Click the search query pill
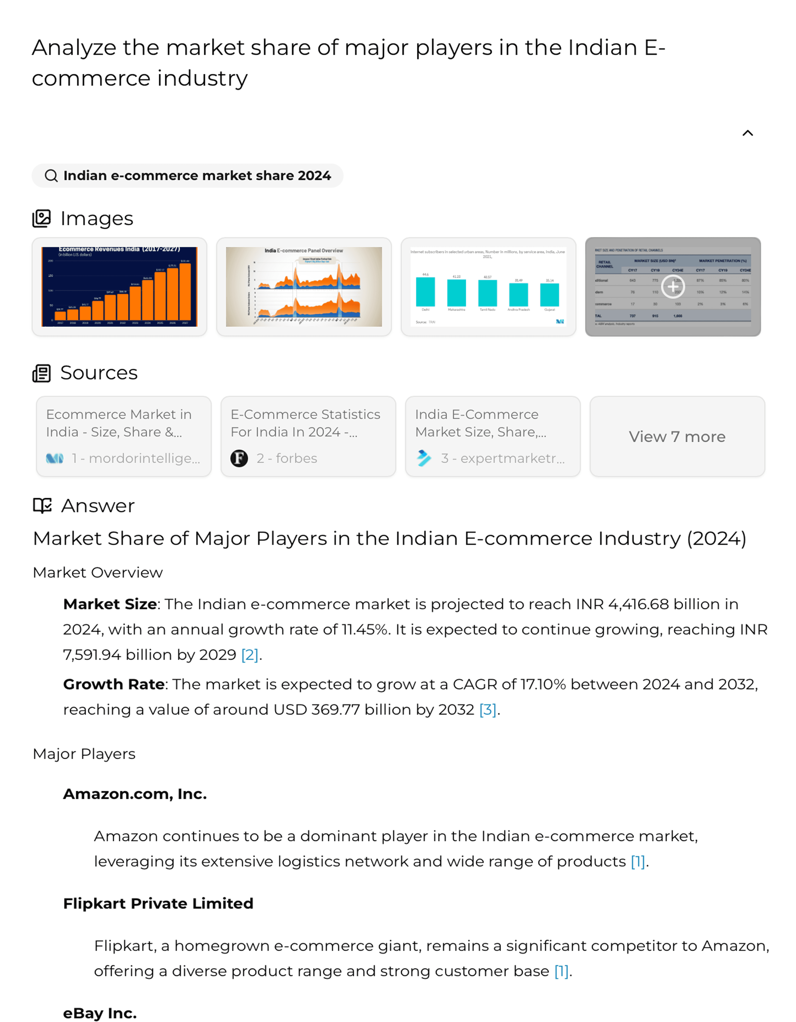796x1022 pixels. [187, 176]
